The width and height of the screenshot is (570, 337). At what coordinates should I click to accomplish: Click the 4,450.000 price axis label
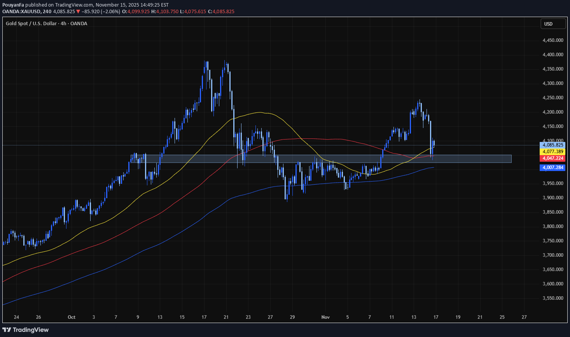coord(553,40)
